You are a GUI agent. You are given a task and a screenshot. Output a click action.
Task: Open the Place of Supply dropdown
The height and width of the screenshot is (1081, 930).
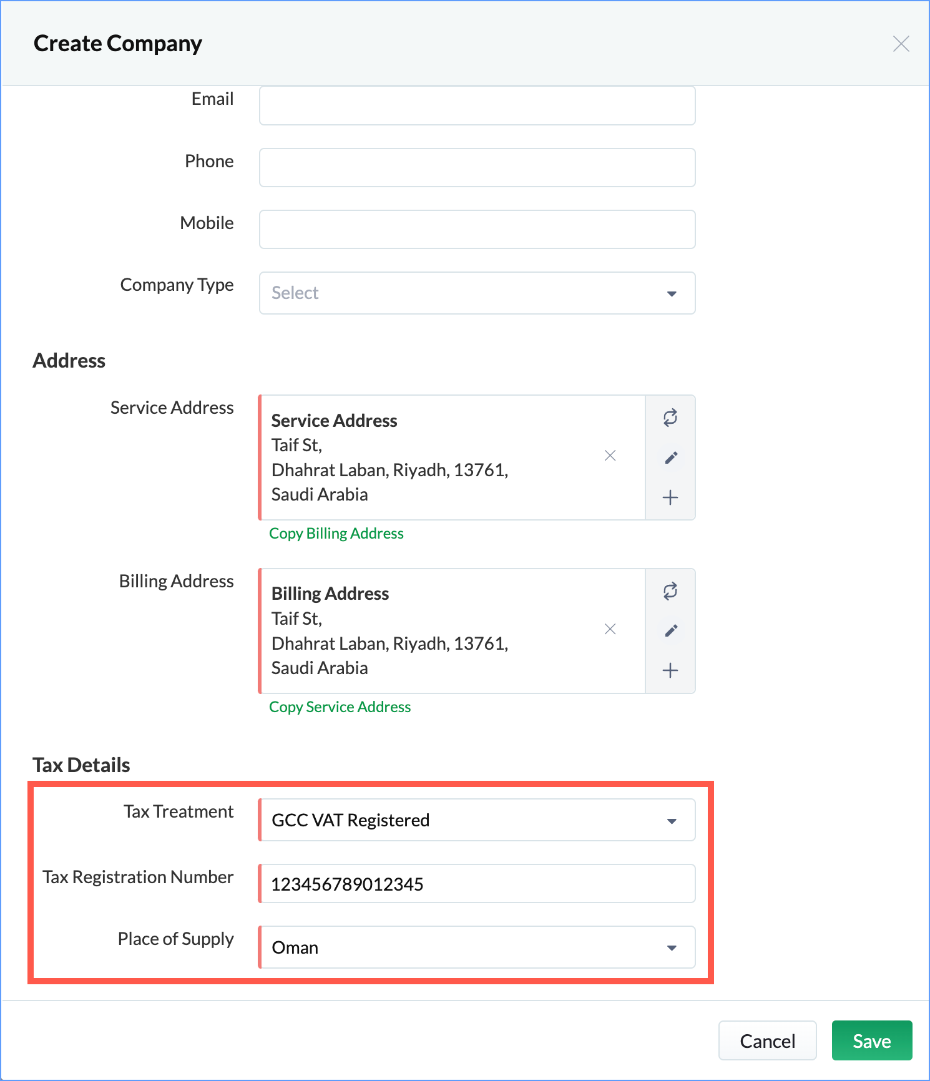[x=477, y=947]
